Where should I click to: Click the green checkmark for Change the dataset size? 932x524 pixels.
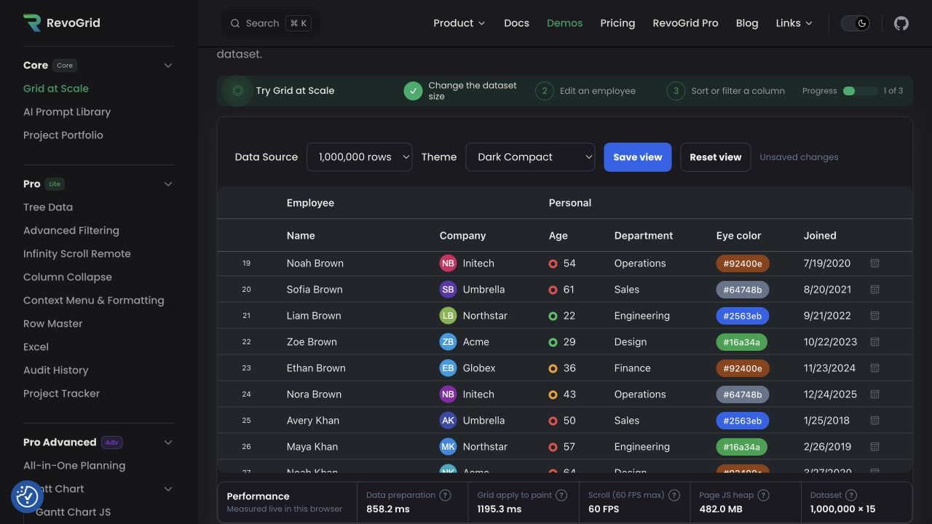[x=413, y=91]
